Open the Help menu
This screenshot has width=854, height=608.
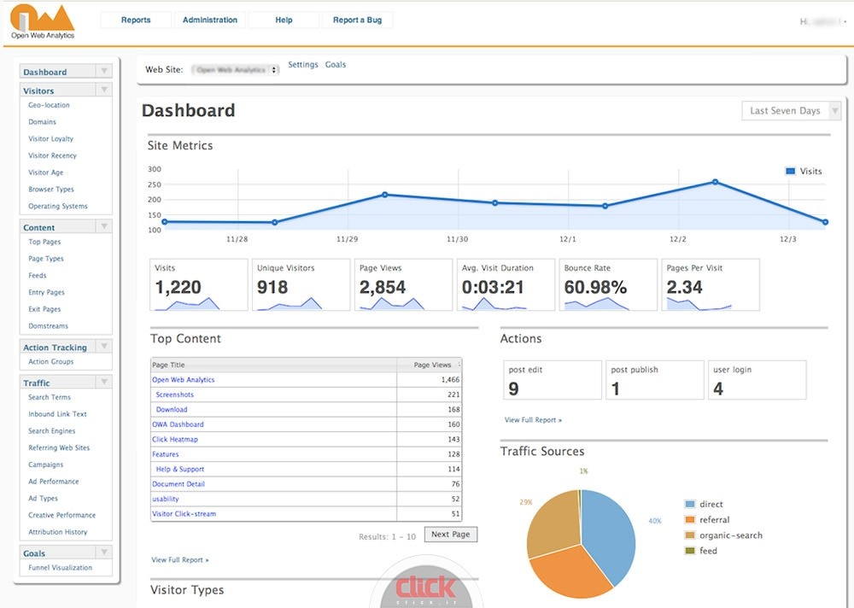click(x=284, y=20)
